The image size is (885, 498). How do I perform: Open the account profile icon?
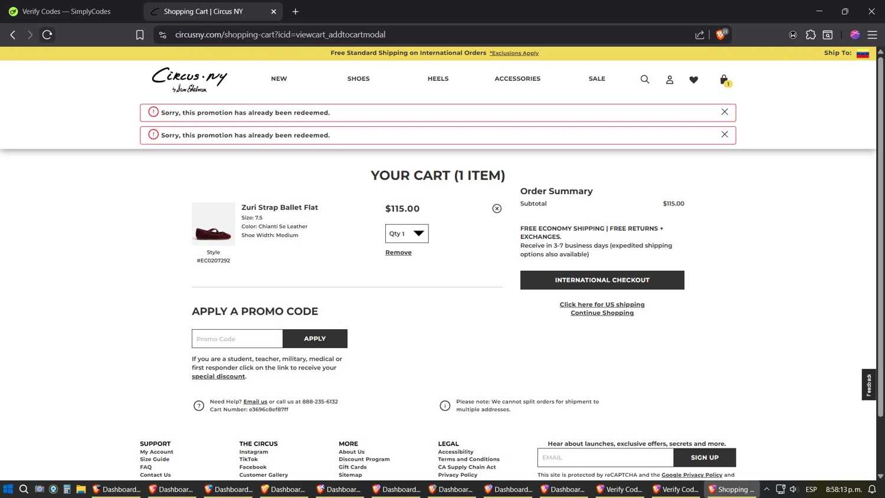pos(670,79)
